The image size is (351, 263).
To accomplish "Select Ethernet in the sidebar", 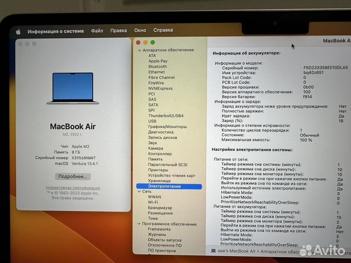I will (156, 72).
